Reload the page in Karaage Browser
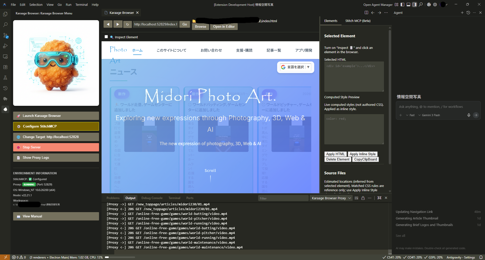 (128, 24)
